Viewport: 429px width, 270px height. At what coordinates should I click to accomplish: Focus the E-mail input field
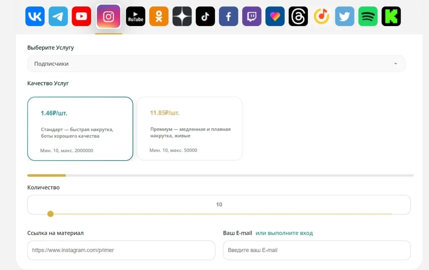click(317, 250)
